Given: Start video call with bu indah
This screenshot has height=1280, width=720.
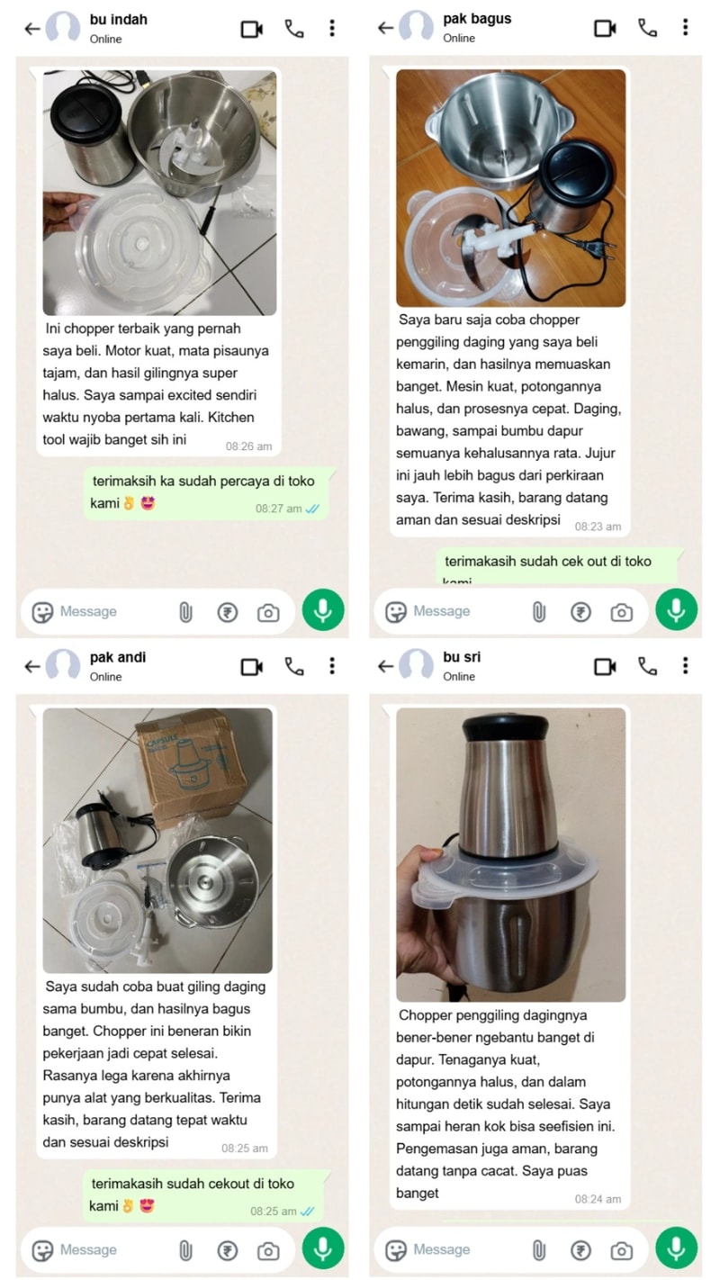Looking at the screenshot, I should [252, 29].
